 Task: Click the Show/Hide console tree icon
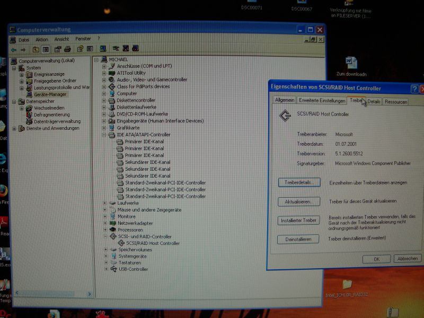pos(46,49)
